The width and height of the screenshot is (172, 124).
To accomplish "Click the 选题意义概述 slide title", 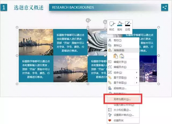I will [29, 8].
